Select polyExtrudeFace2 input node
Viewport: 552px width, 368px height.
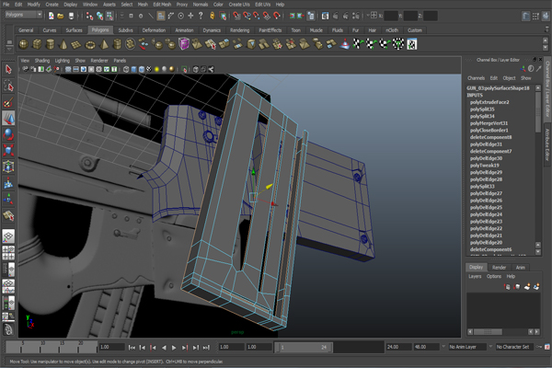pos(489,102)
